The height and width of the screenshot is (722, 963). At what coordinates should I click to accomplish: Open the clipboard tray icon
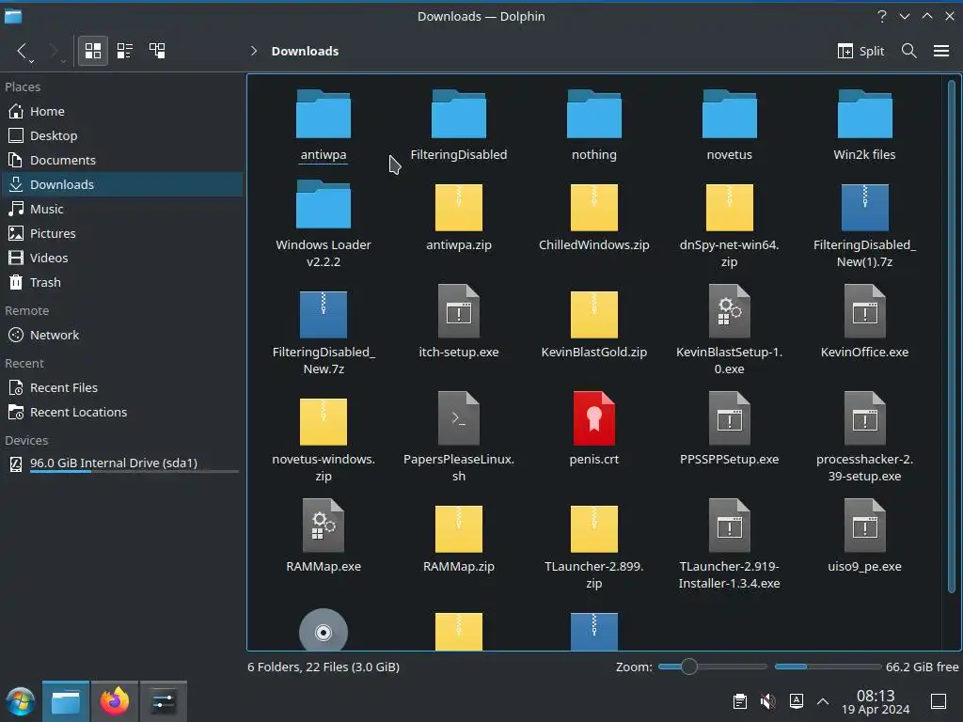pos(740,701)
